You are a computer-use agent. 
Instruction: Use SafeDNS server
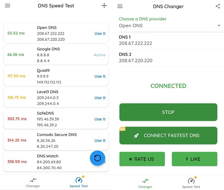tap(100, 119)
